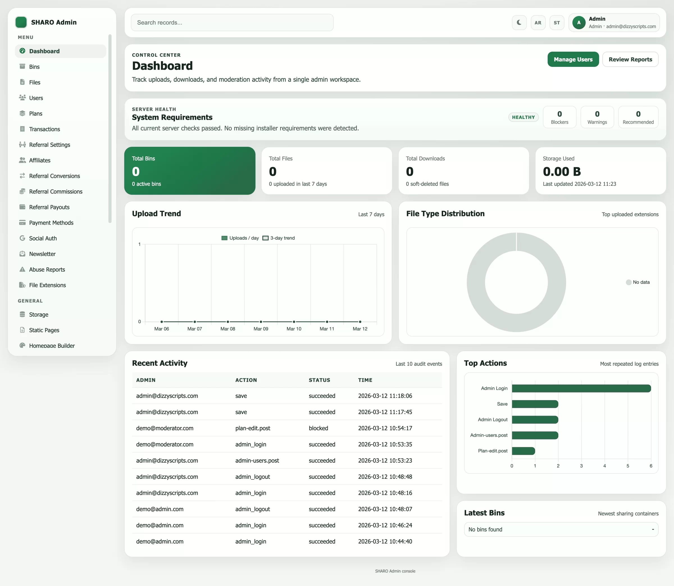The width and height of the screenshot is (674, 586).
Task: Click the Payment Methods card icon
Action: [x=22, y=222]
